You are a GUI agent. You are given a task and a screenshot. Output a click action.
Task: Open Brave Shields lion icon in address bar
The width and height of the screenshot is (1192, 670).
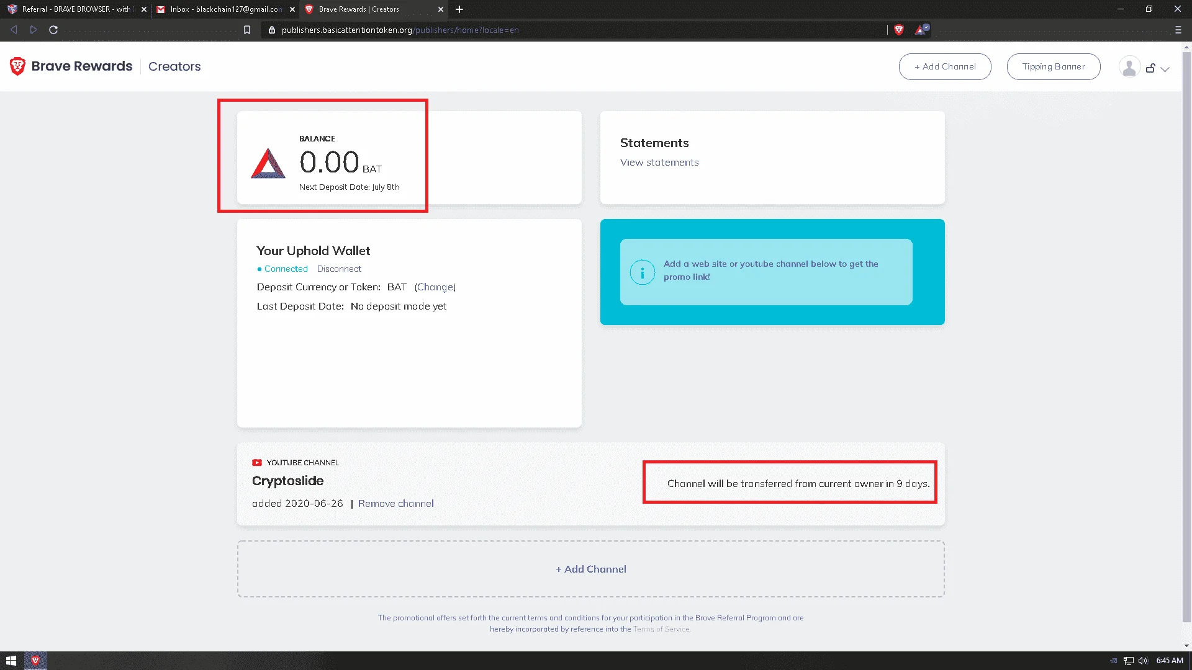pos(898,30)
